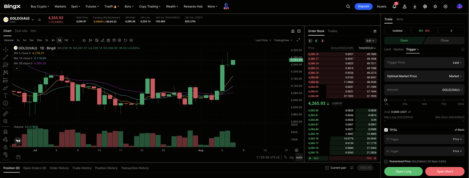Set amount slider to the 50% mark
The height and width of the screenshot is (178, 469).
coord(424,100)
